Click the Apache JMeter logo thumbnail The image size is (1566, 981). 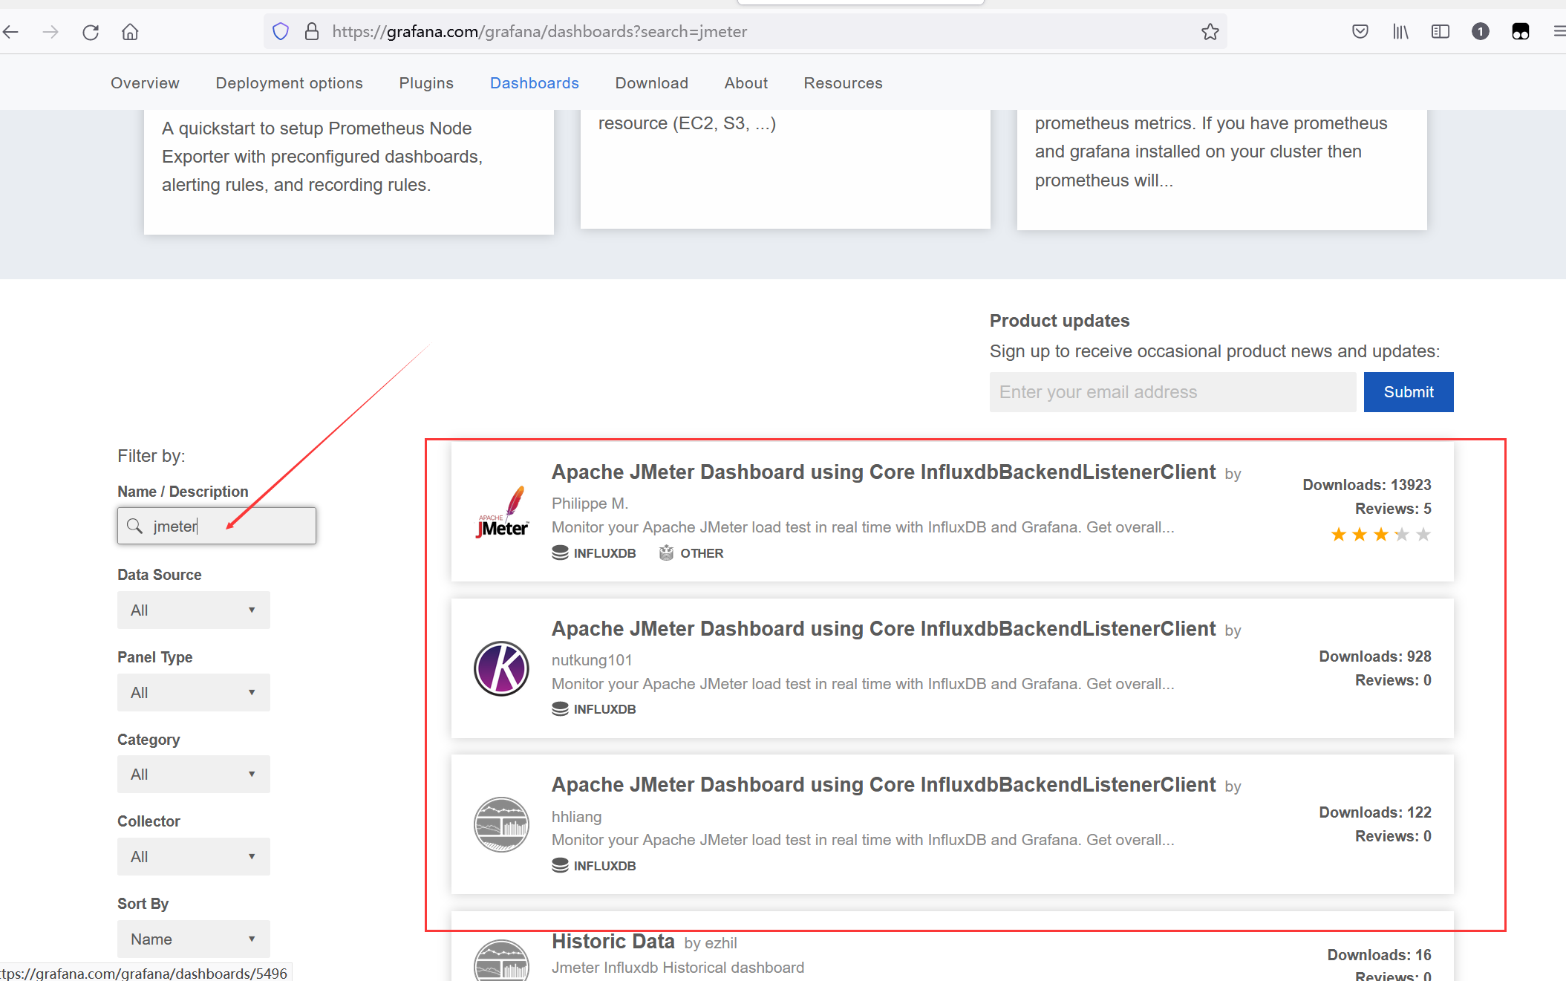(502, 512)
